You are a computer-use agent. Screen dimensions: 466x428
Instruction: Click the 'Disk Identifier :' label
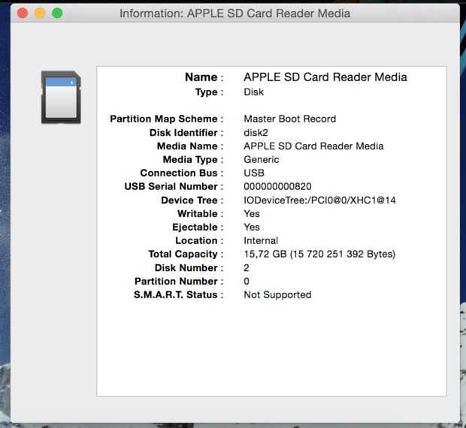(x=186, y=133)
